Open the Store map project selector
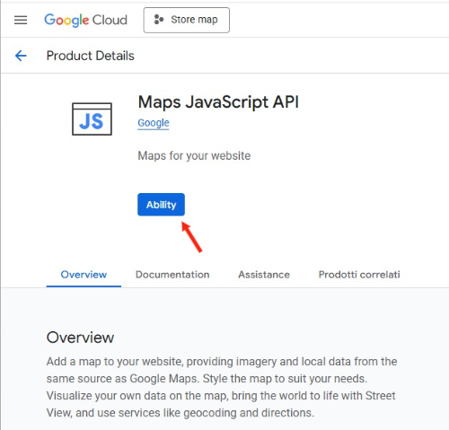Image resolution: width=449 pixels, height=430 pixels. [x=187, y=20]
